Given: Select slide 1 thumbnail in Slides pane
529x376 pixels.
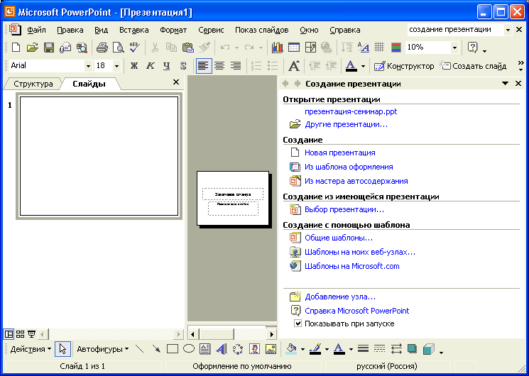Looking at the screenshot, I should pos(99,156).
